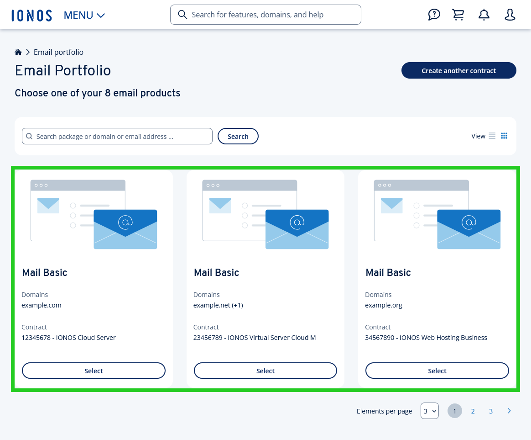The image size is (531, 440).
Task: Switch to list view
Action: [x=492, y=136]
